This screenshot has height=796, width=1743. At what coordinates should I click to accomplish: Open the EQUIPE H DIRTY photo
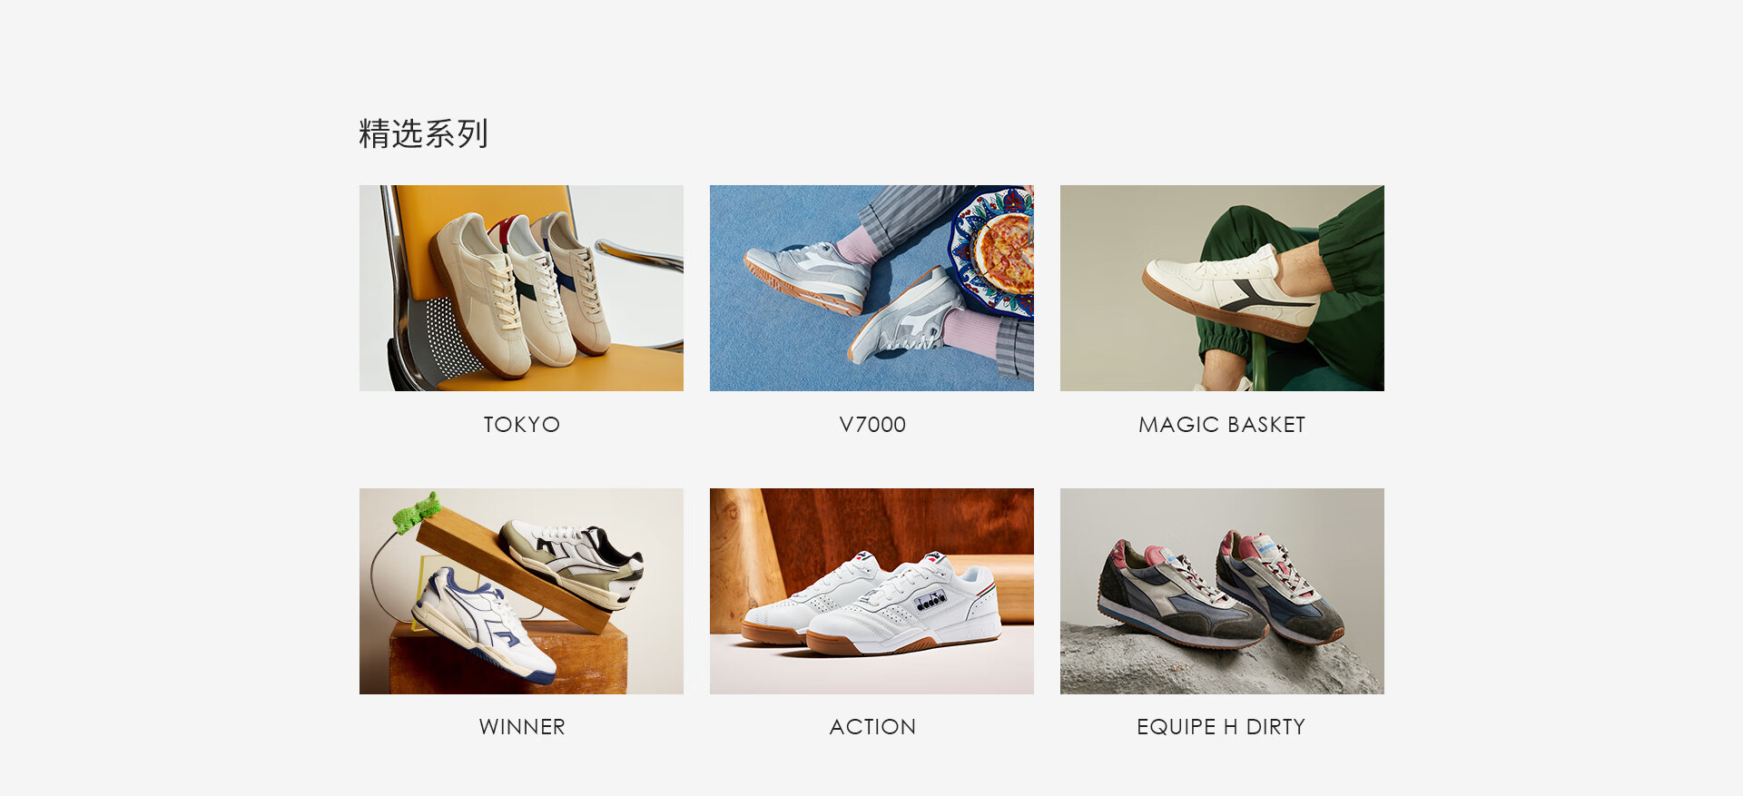coord(1222,591)
